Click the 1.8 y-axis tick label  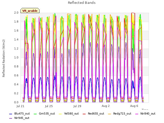16,22
